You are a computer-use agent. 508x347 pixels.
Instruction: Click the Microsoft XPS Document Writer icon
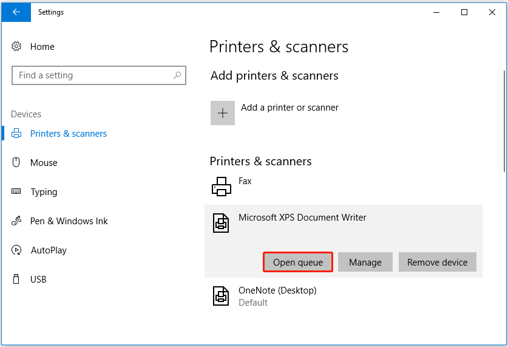(x=221, y=223)
